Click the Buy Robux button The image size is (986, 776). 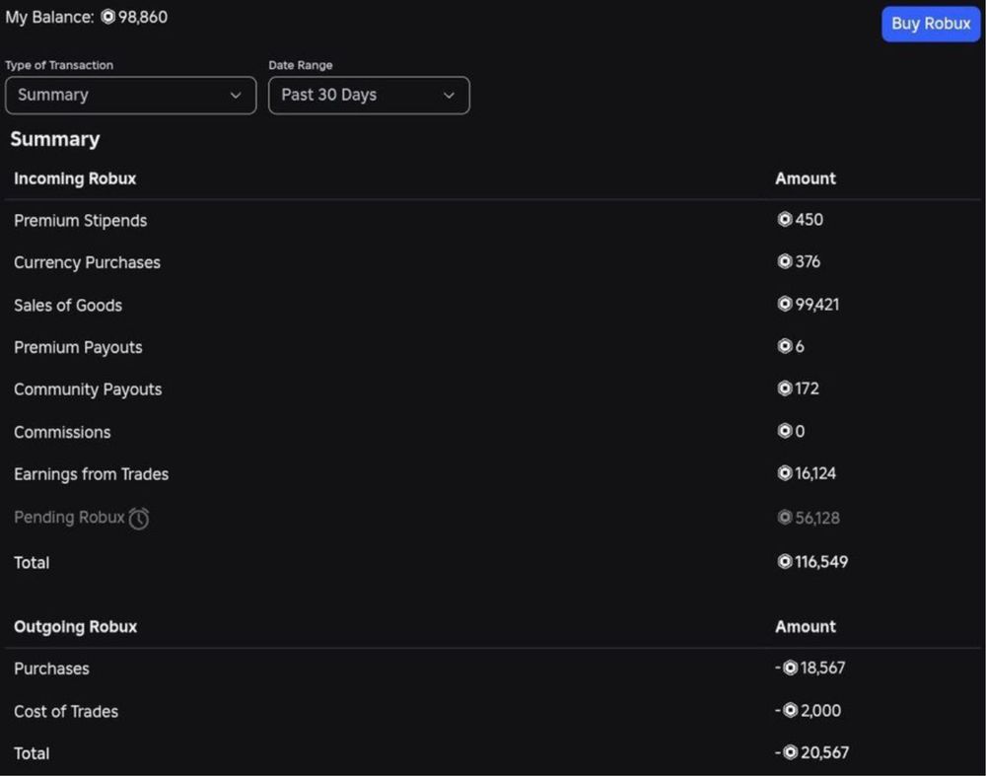[x=931, y=25]
